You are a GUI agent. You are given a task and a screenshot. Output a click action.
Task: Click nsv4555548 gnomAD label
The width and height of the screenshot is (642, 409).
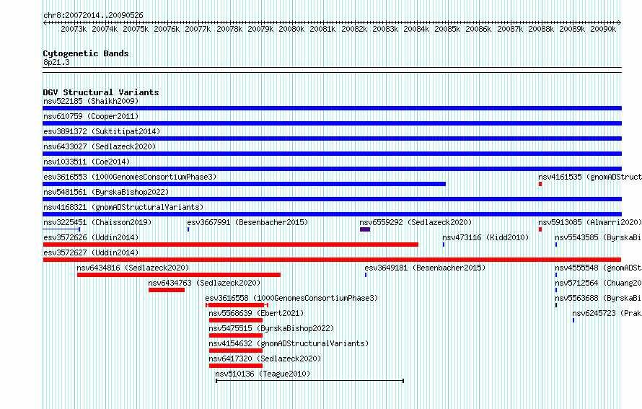point(598,268)
